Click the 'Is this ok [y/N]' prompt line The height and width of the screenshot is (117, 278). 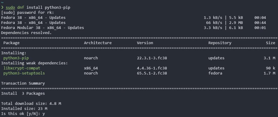coord(23,114)
